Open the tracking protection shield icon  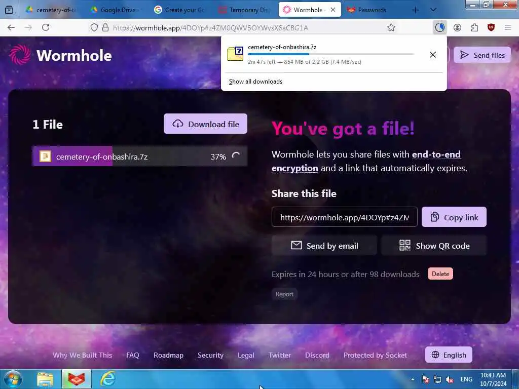pos(94,27)
